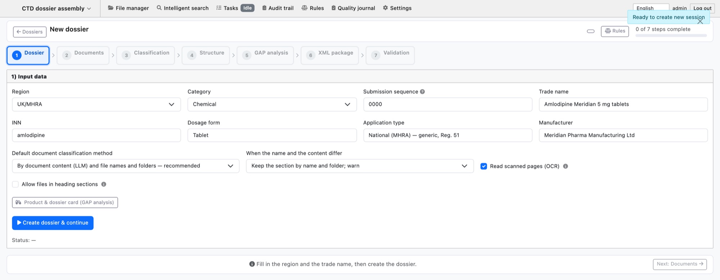720x280 pixels.
Task: Select step 4 Structure tab
Action: click(206, 55)
